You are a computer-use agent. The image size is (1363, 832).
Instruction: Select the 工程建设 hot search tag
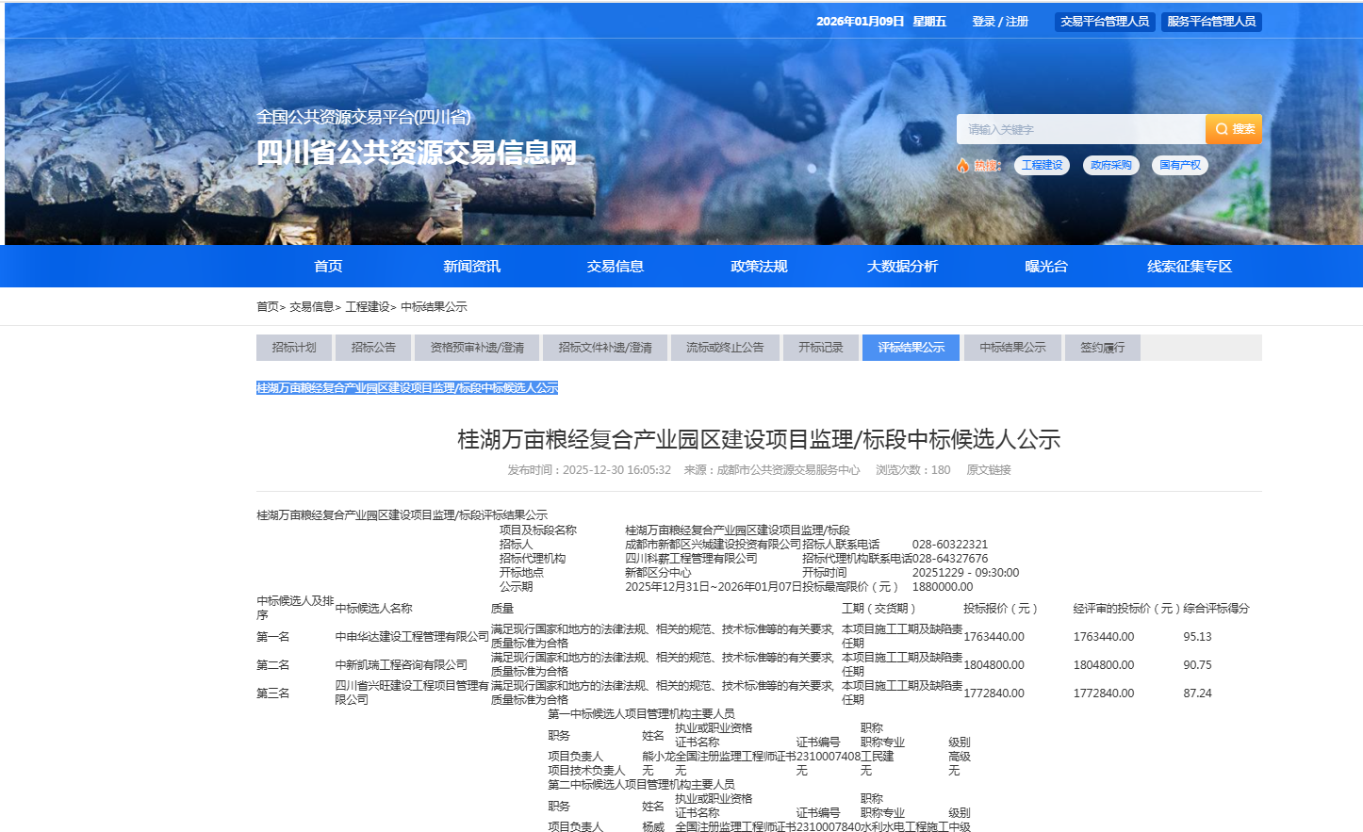click(x=1042, y=165)
